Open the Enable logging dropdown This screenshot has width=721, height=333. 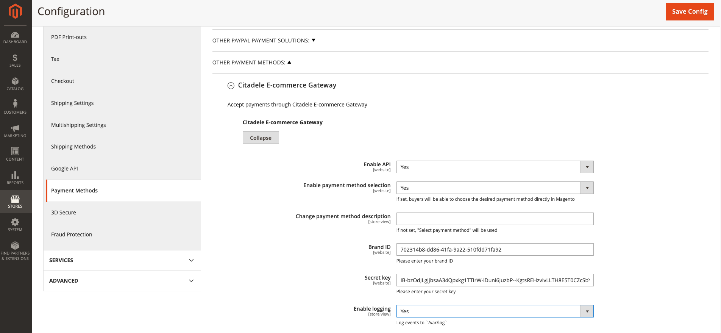pyautogui.click(x=495, y=311)
